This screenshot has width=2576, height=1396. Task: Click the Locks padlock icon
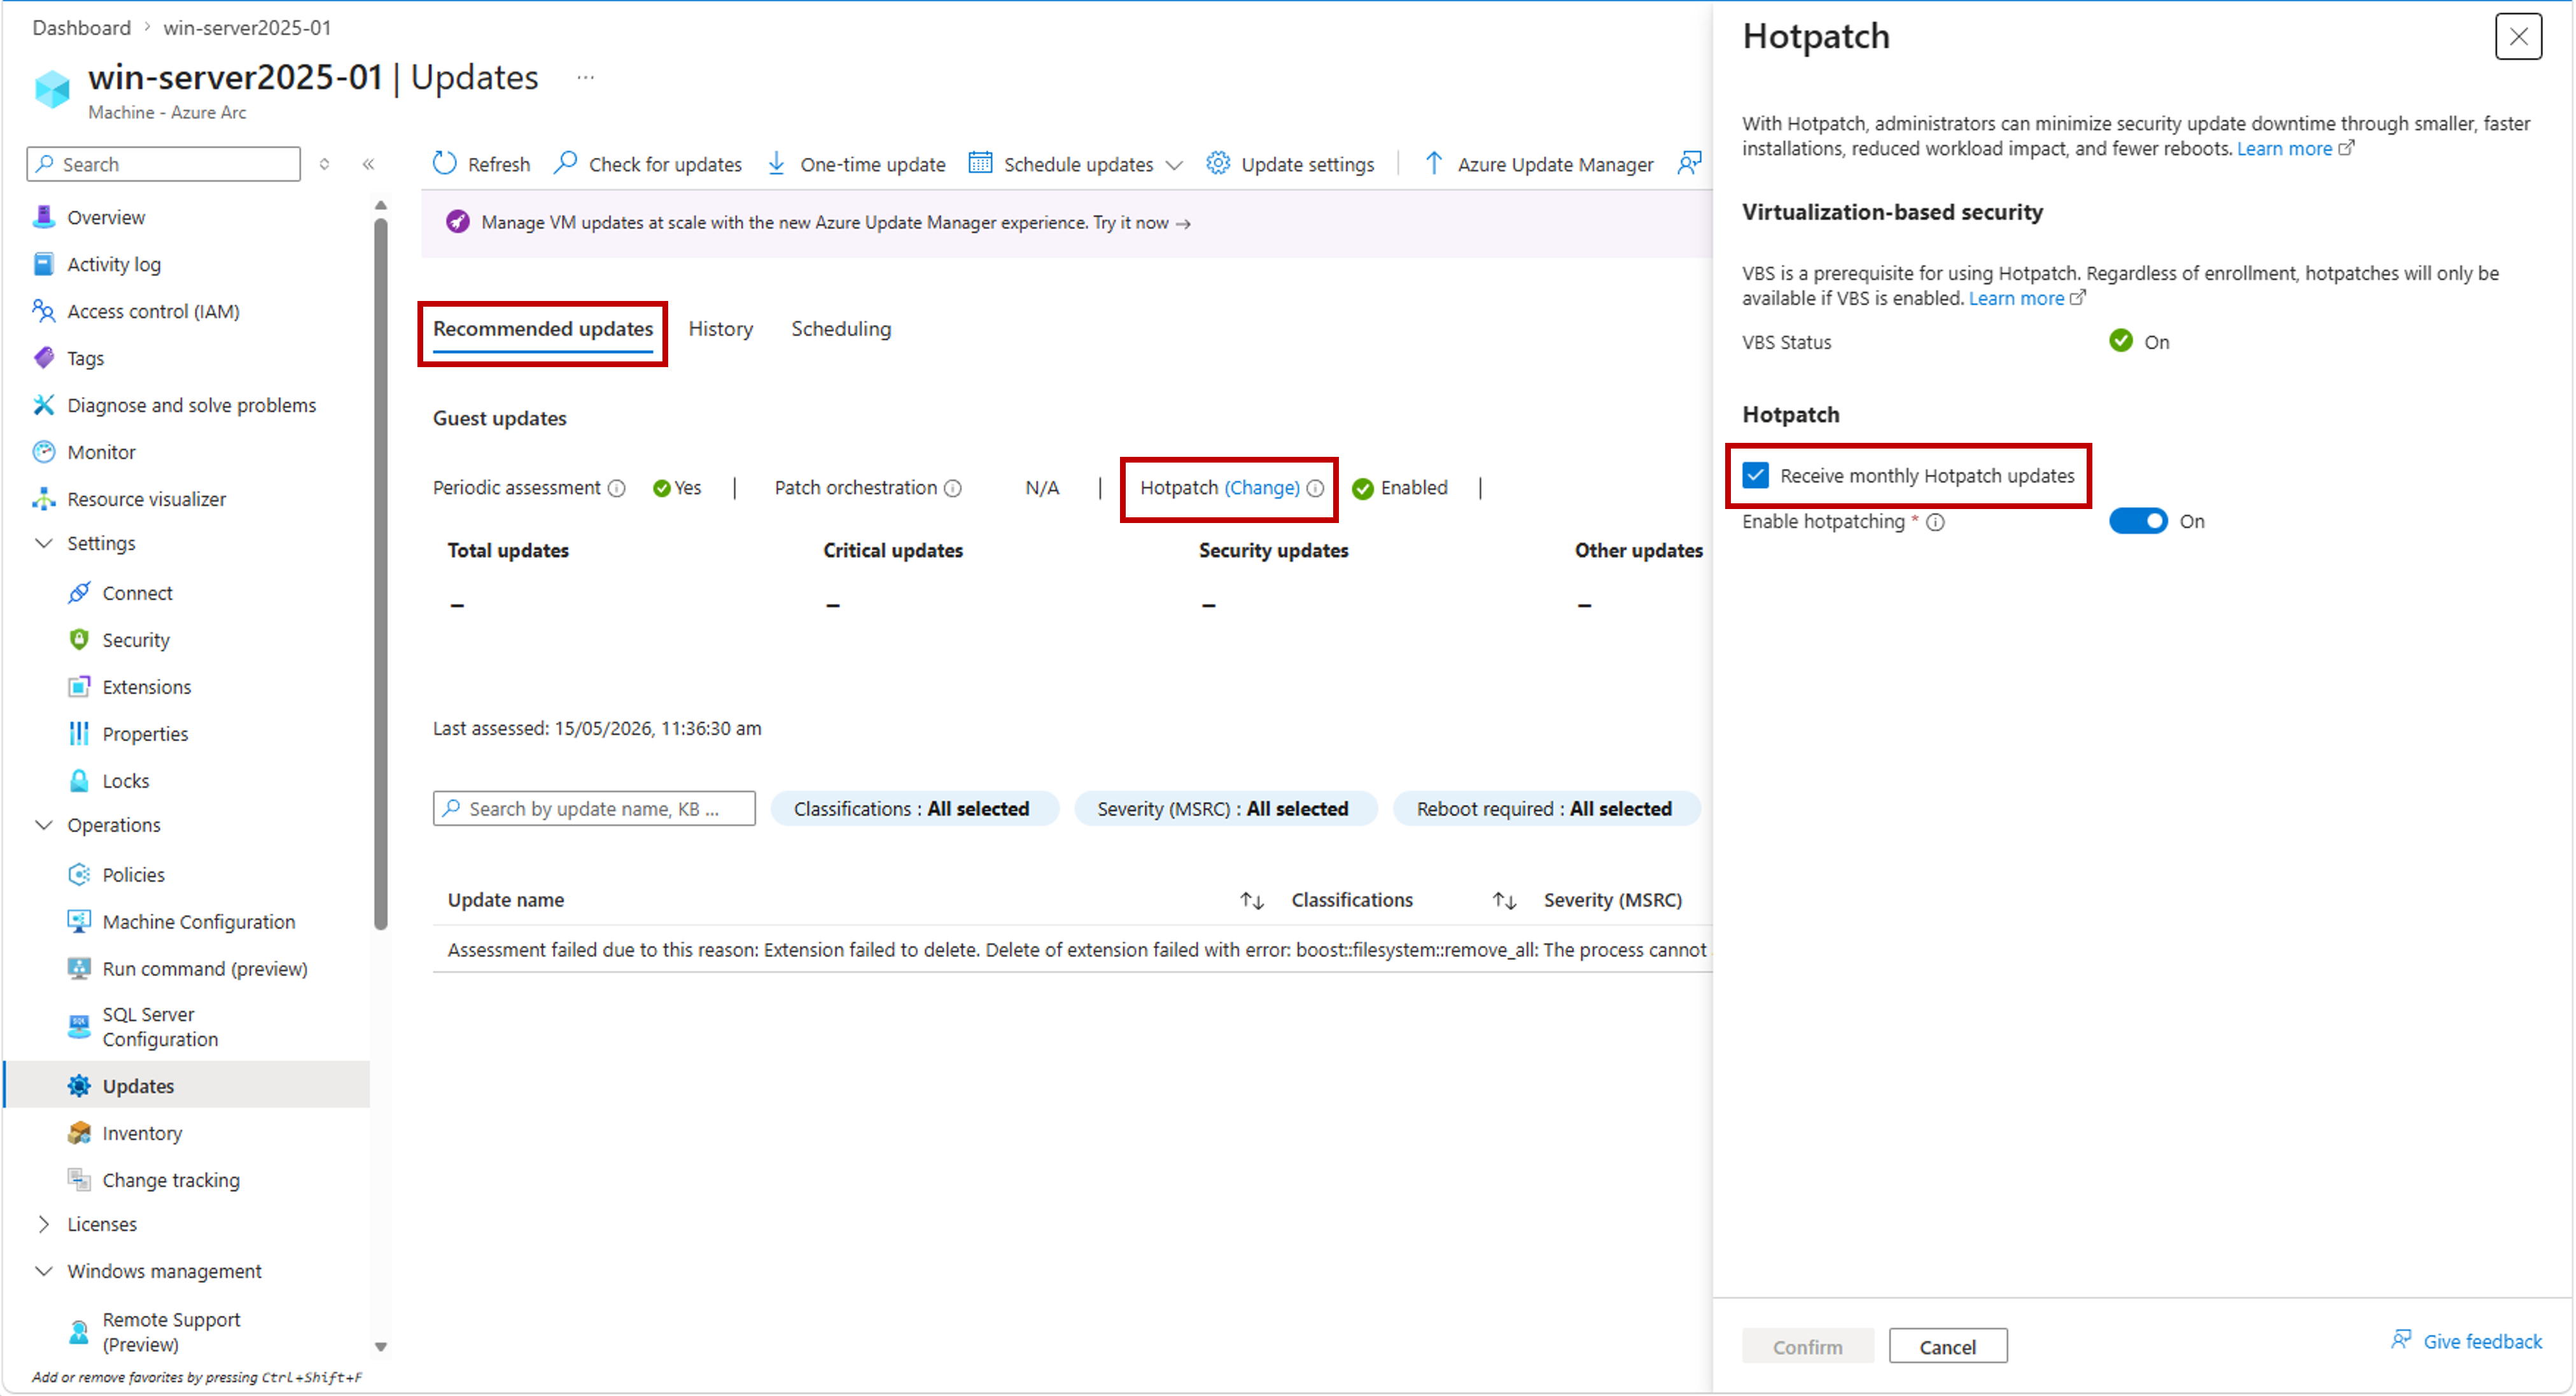79,781
